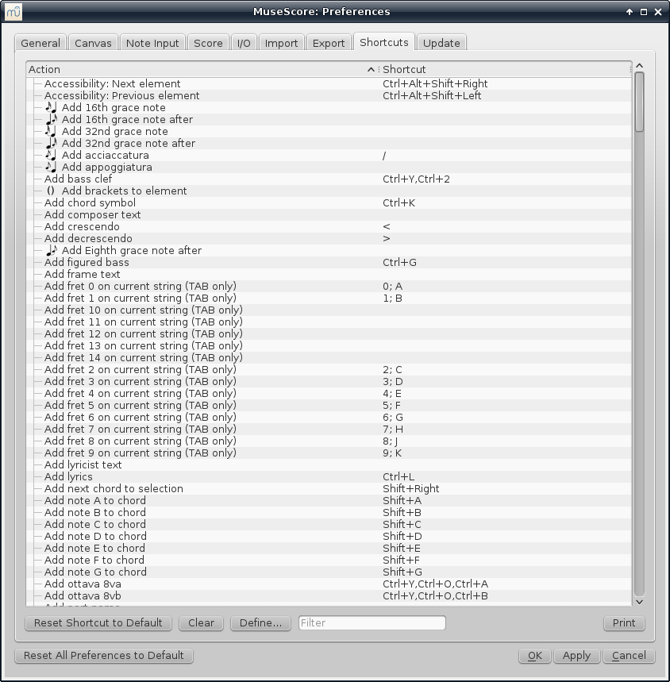The width and height of the screenshot is (670, 682).
Task: Open the Export tab
Action: (329, 43)
